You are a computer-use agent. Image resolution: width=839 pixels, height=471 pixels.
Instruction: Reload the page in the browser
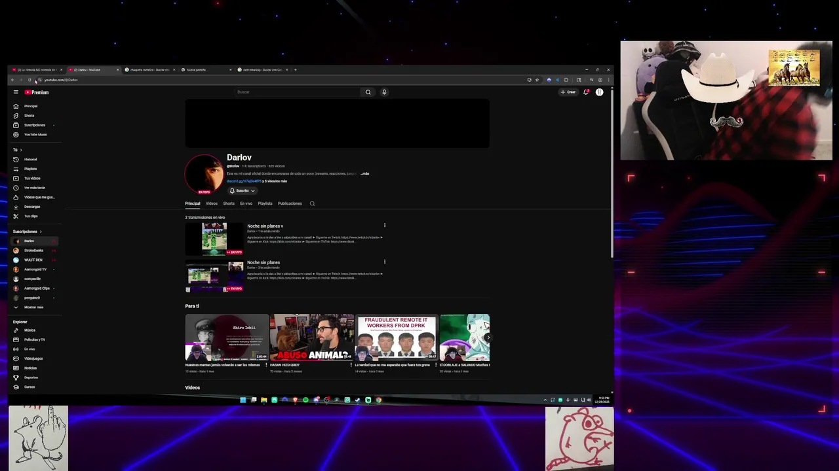click(x=29, y=80)
